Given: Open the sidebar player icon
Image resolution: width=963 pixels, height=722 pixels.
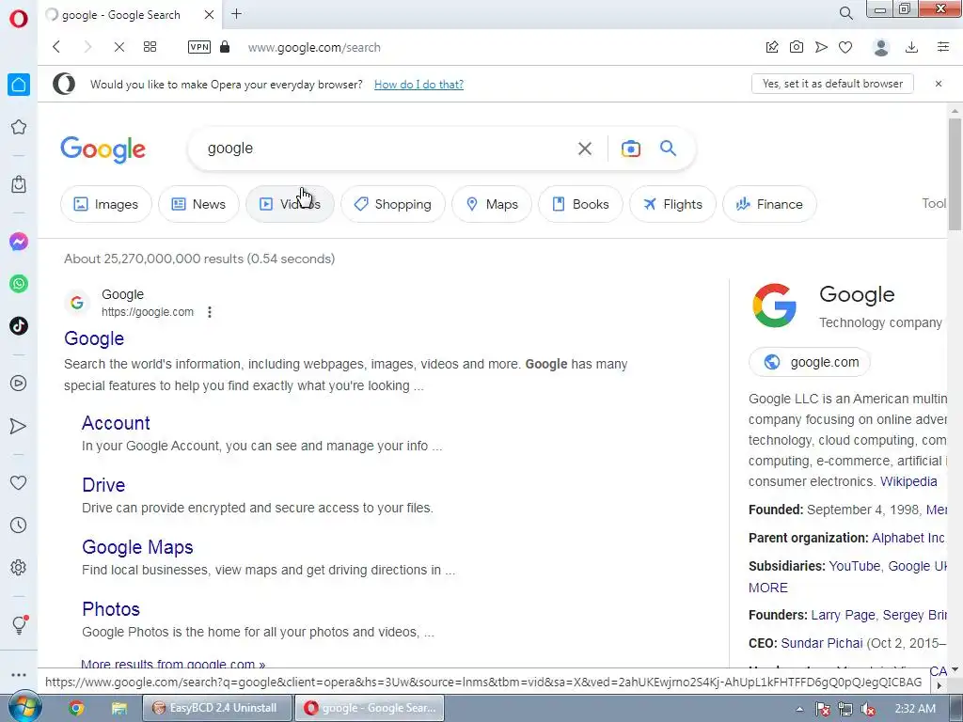Looking at the screenshot, I should point(19,384).
